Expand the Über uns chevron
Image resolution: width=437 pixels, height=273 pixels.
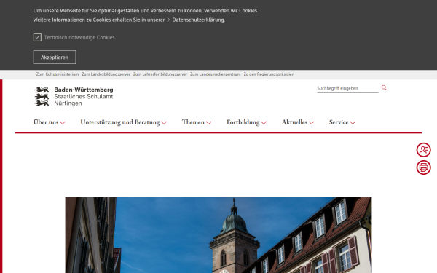pyautogui.click(x=63, y=123)
